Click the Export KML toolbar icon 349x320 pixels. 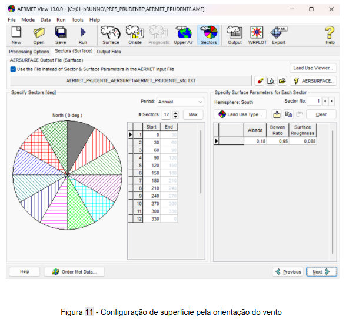click(x=278, y=35)
